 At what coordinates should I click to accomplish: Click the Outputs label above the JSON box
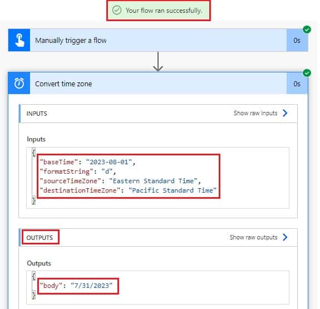39,263
